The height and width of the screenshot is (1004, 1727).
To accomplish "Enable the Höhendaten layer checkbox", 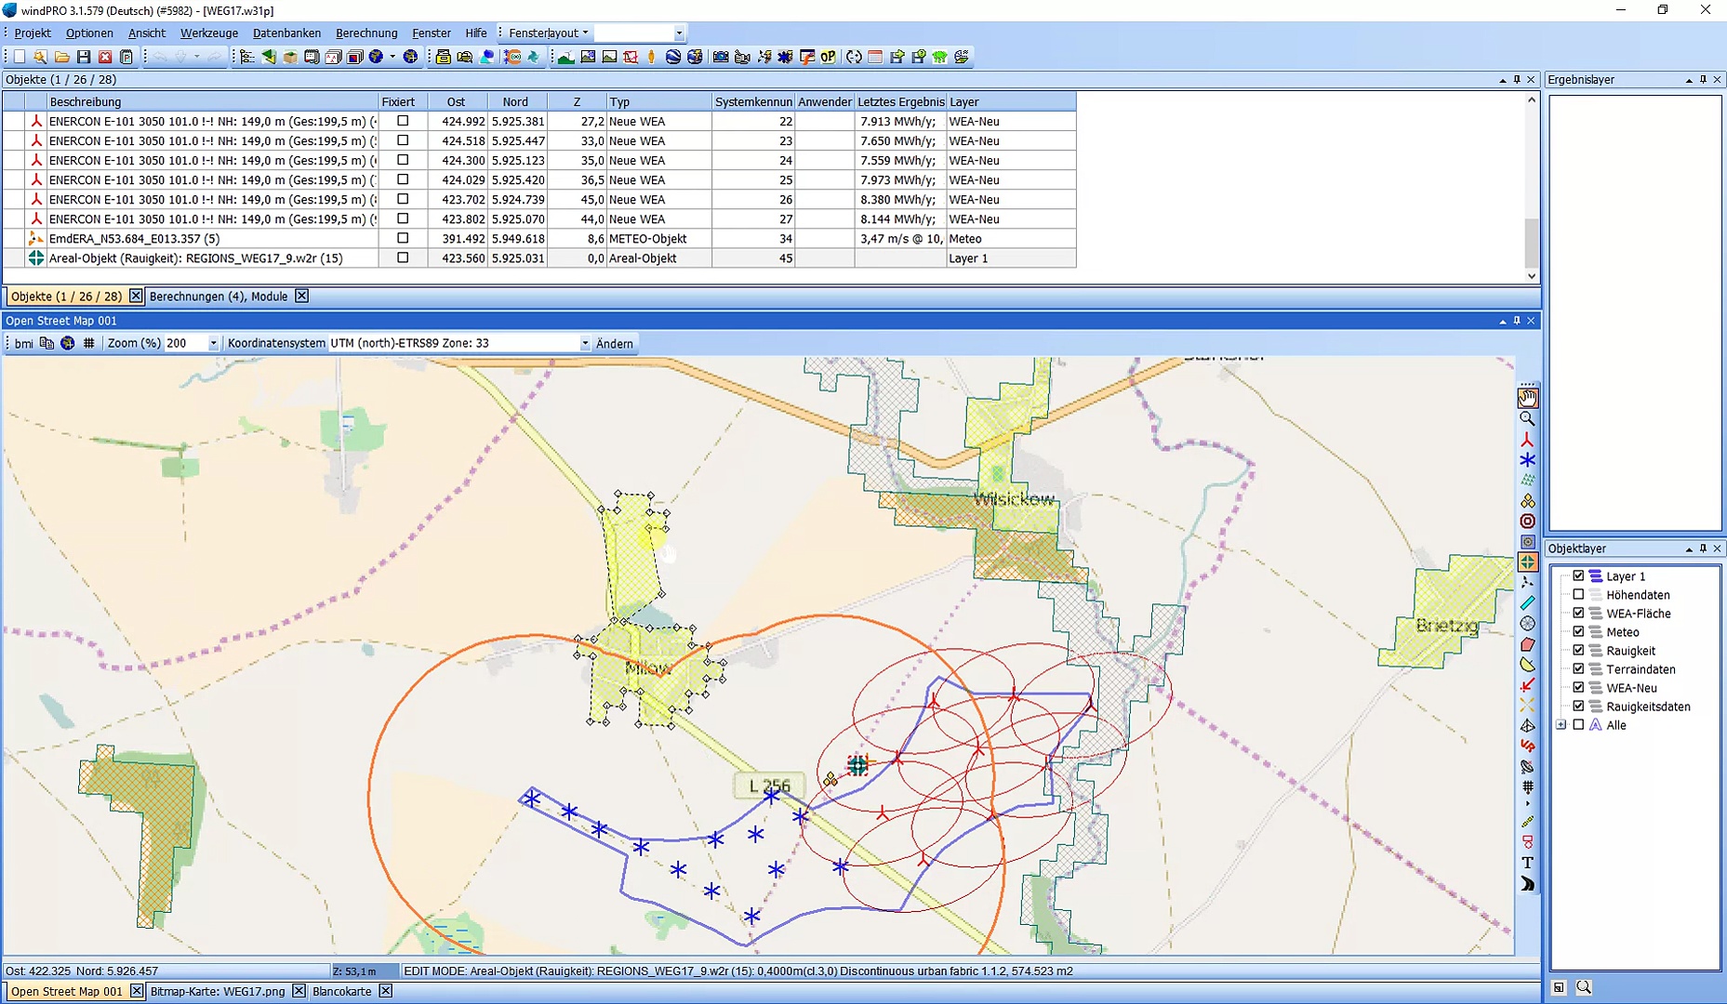I will (x=1578, y=595).
